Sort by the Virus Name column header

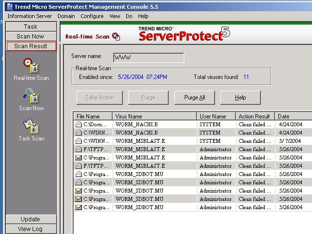tap(155, 117)
